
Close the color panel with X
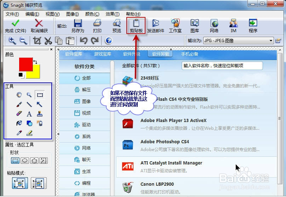point(51,50)
